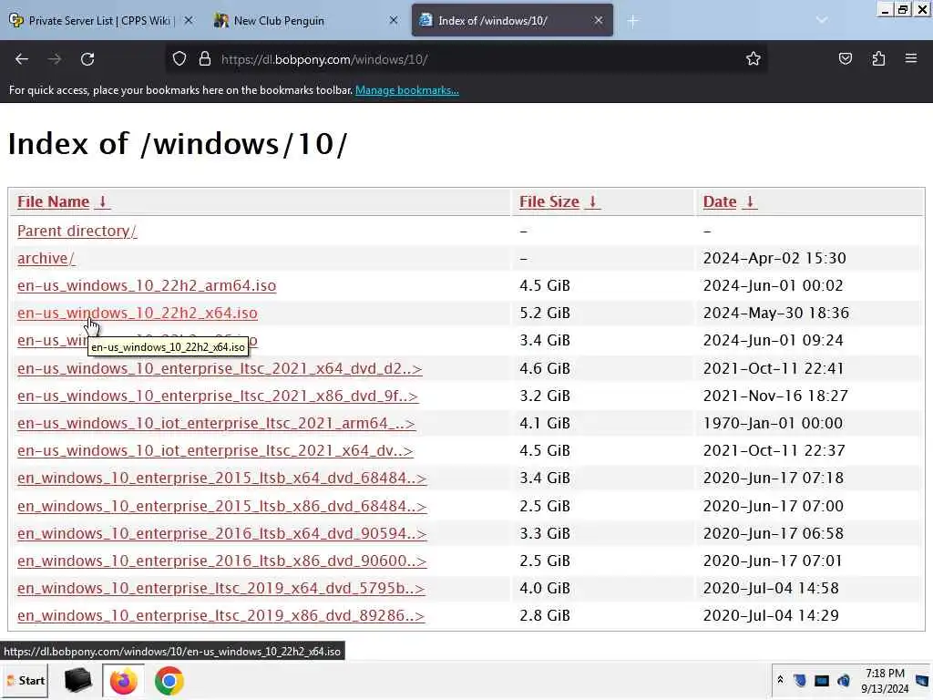The width and height of the screenshot is (933, 700).
Task: Launch Chrome from the taskbar
Action: tap(169, 681)
